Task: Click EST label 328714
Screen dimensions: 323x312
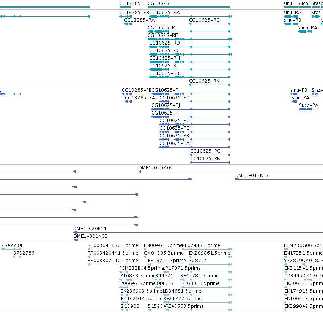Action: pyautogui.click(x=198, y=261)
